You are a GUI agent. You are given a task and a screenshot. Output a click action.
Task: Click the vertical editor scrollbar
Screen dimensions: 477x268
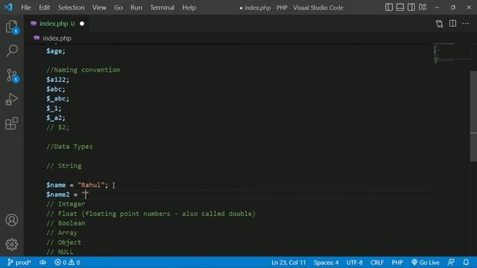tap(473, 116)
